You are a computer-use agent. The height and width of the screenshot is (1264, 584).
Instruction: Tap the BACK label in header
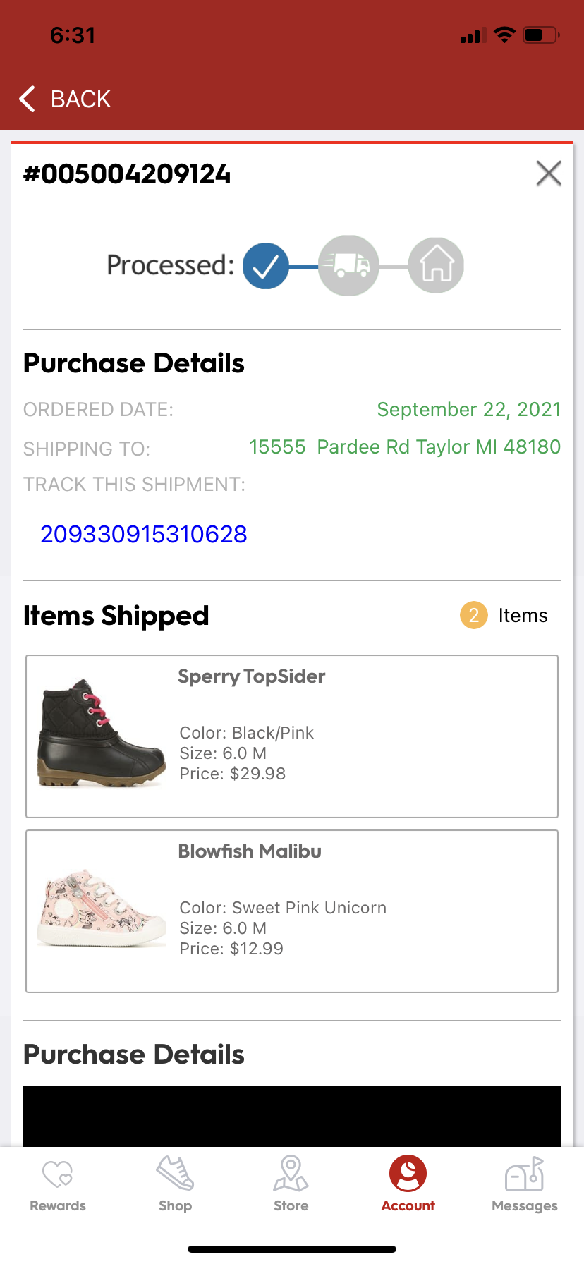[x=80, y=99]
